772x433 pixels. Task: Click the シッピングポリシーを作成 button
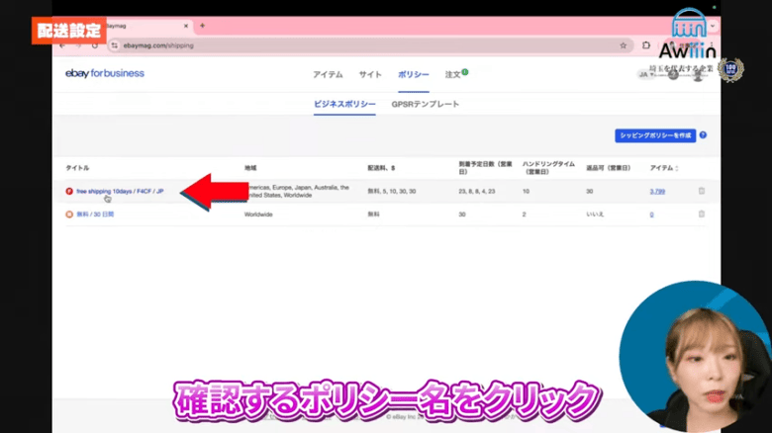click(654, 135)
